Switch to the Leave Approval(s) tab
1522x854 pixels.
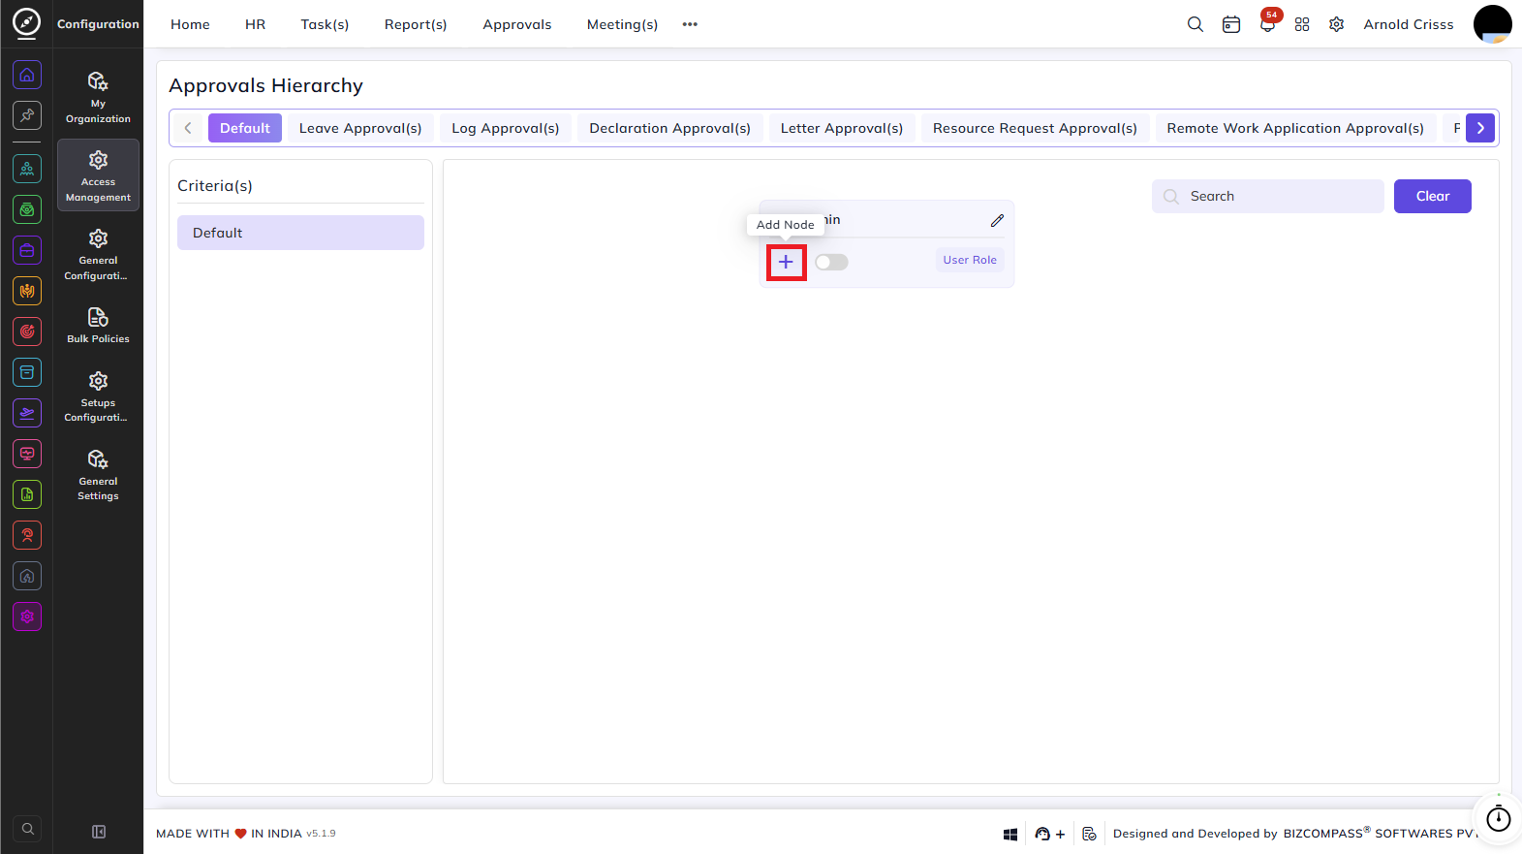point(360,128)
